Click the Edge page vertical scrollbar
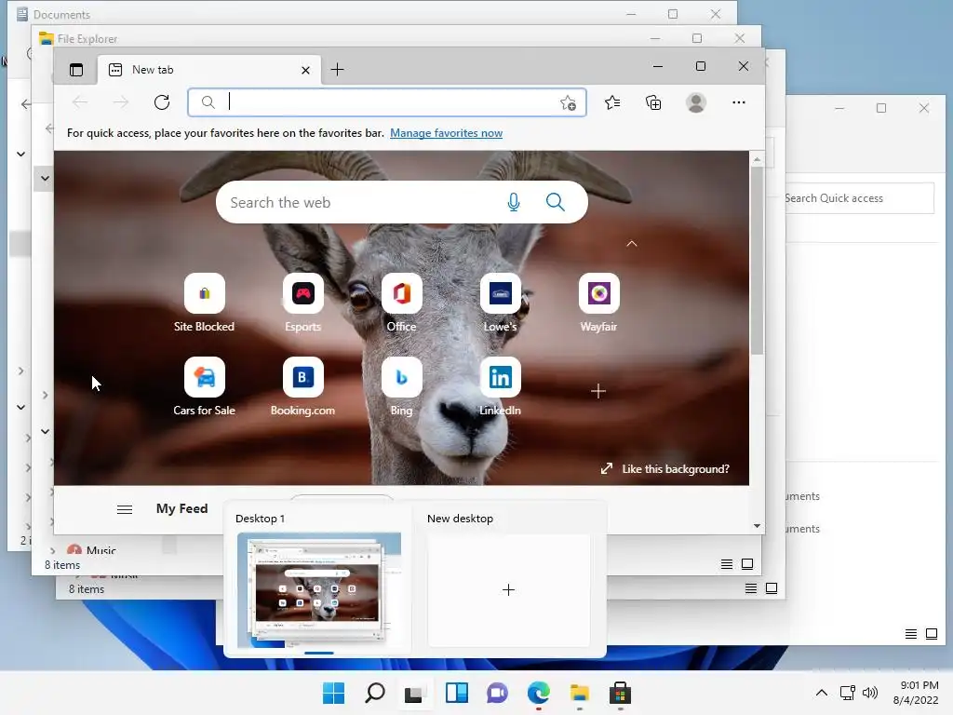The image size is (953, 715). pyautogui.click(x=757, y=261)
